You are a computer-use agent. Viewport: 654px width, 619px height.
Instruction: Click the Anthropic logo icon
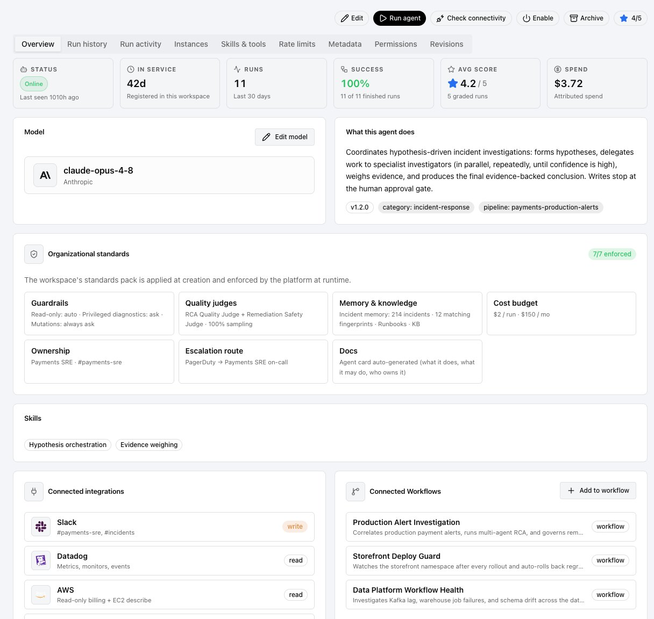45,175
